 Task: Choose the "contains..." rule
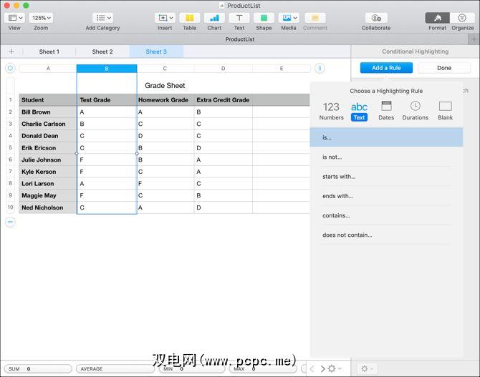point(386,215)
